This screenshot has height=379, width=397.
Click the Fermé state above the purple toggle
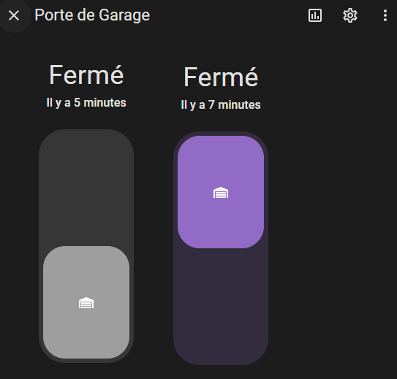(221, 77)
